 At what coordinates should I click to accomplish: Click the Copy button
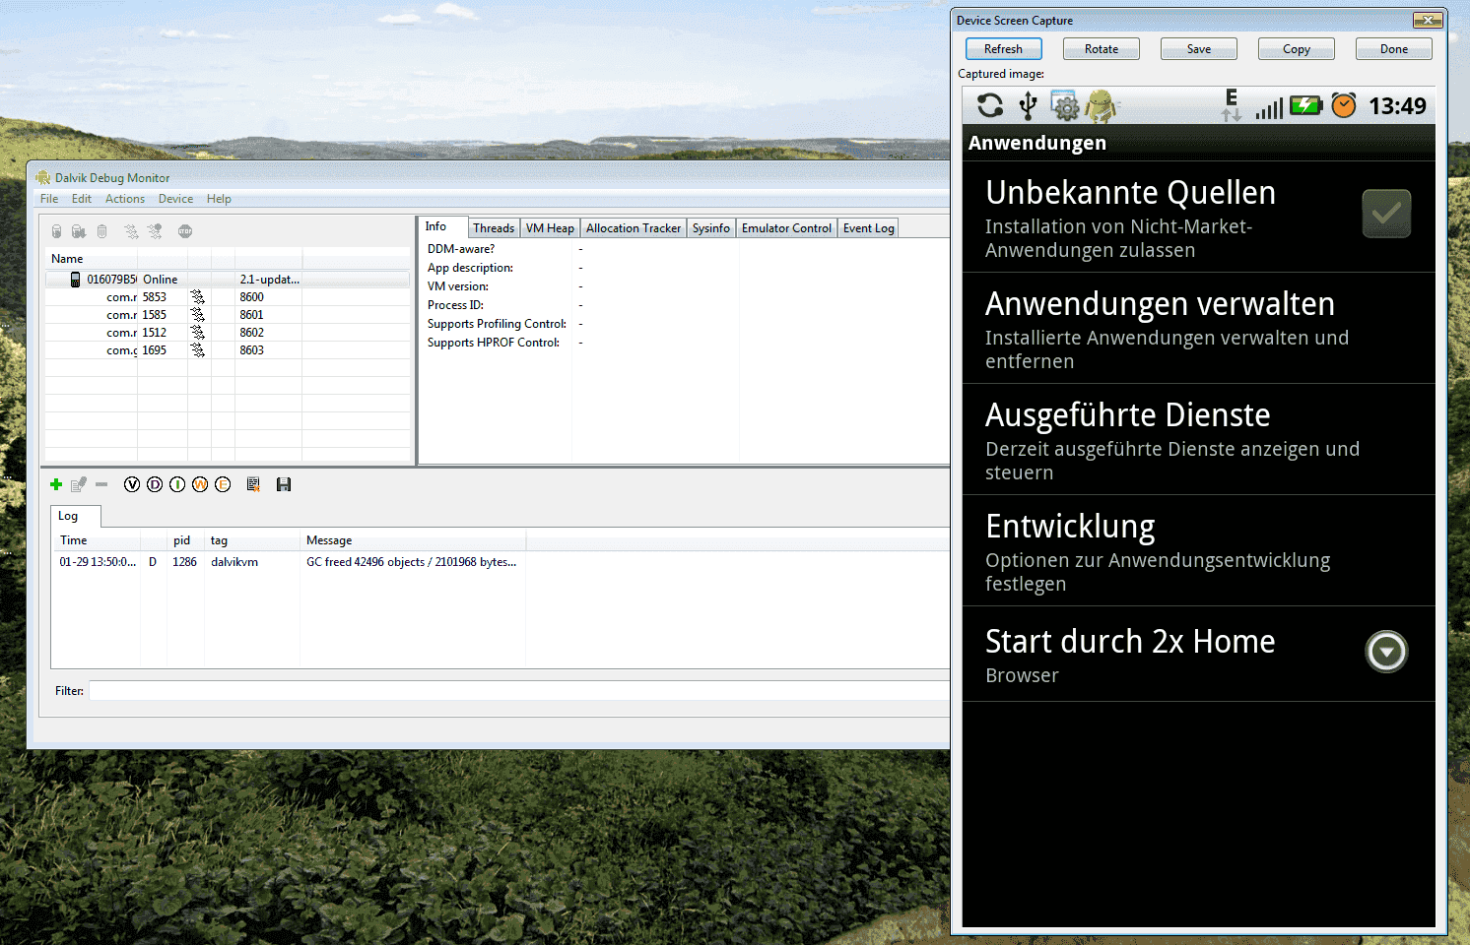pyautogui.click(x=1297, y=49)
